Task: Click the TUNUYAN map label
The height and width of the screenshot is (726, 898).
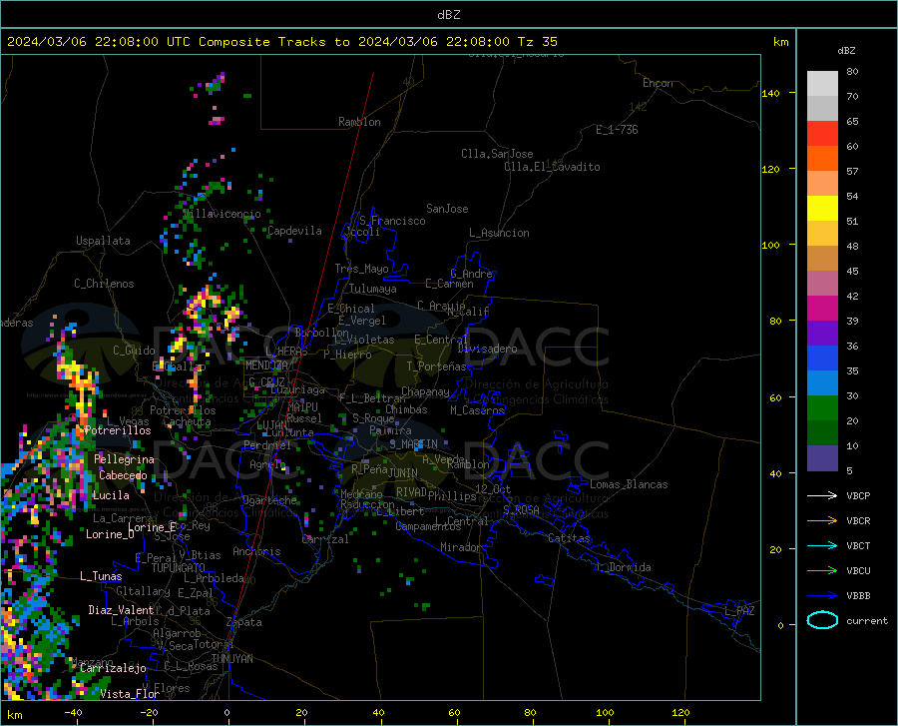Action: pyautogui.click(x=231, y=659)
